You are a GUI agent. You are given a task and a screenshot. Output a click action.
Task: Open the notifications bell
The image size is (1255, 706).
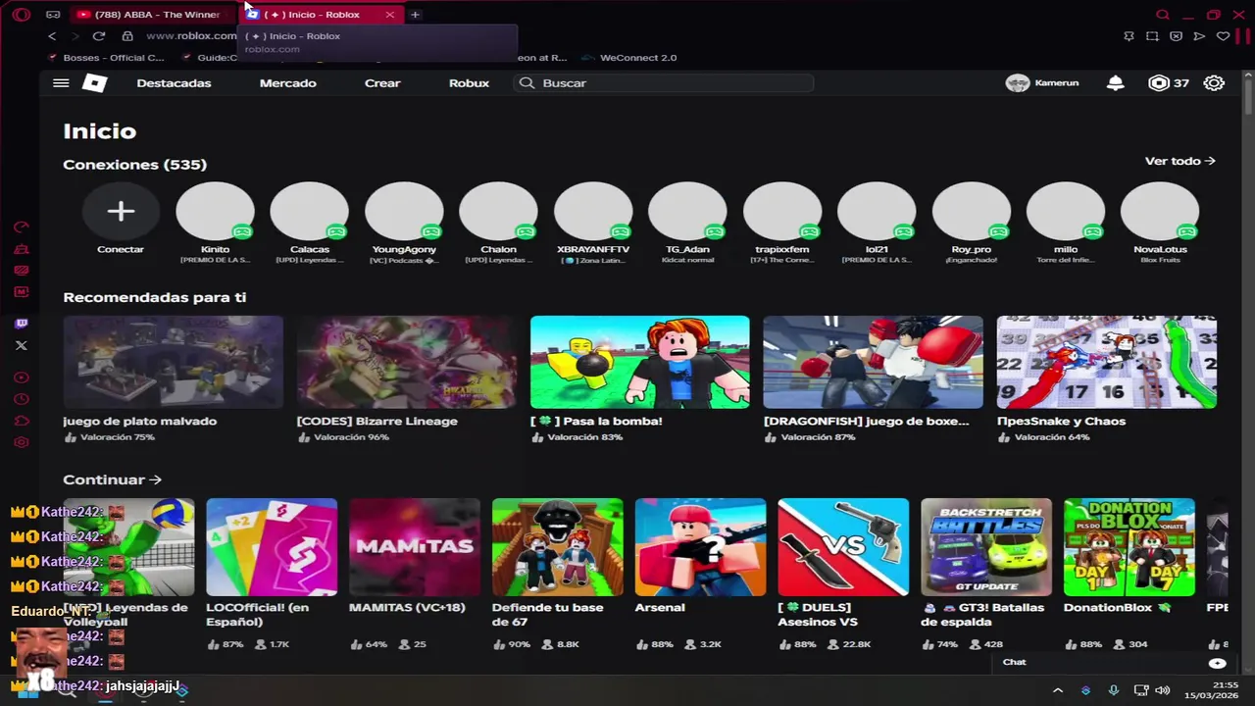(x=1115, y=83)
